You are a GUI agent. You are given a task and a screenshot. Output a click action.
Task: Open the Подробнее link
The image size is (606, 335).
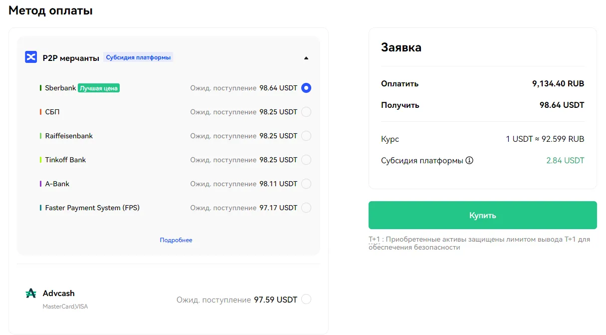(176, 240)
